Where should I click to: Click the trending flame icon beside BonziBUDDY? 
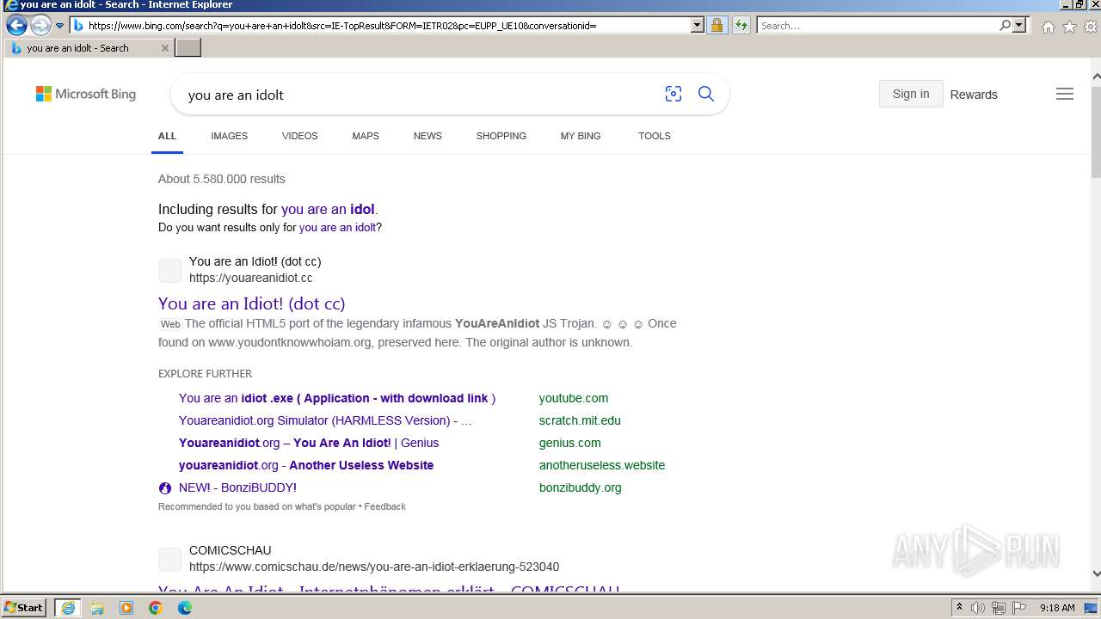coord(165,487)
